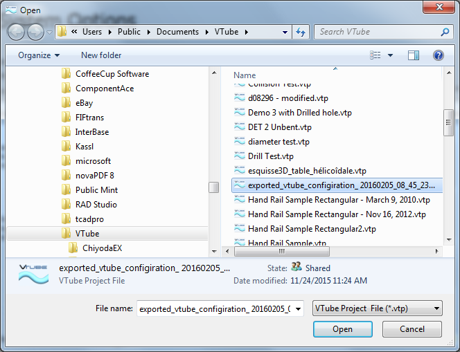The height and width of the screenshot is (352, 460).
Task: Click the search magnifier icon
Action: click(x=445, y=32)
